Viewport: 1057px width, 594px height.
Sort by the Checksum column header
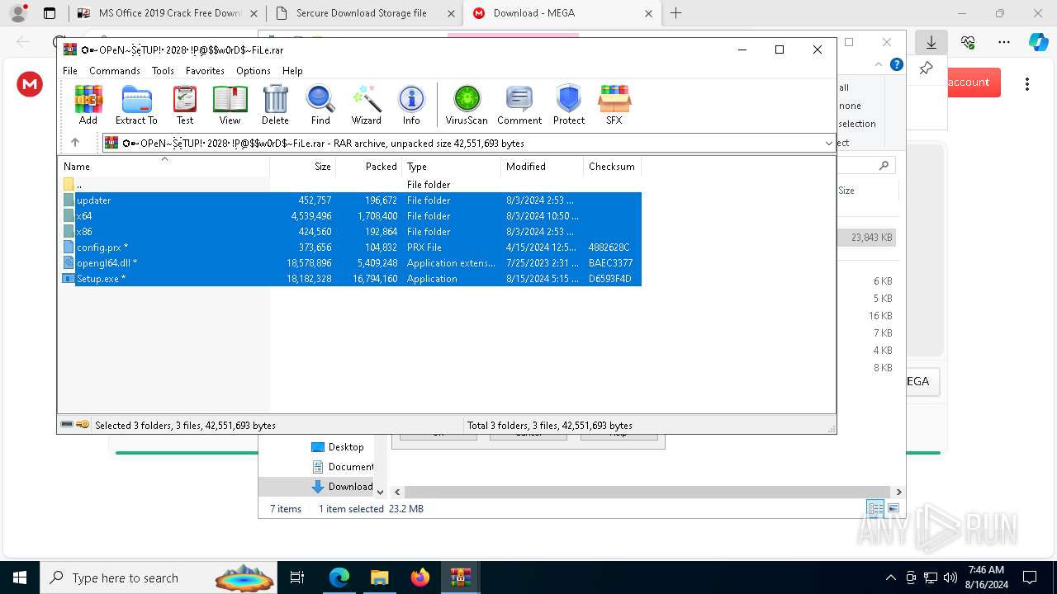point(612,167)
